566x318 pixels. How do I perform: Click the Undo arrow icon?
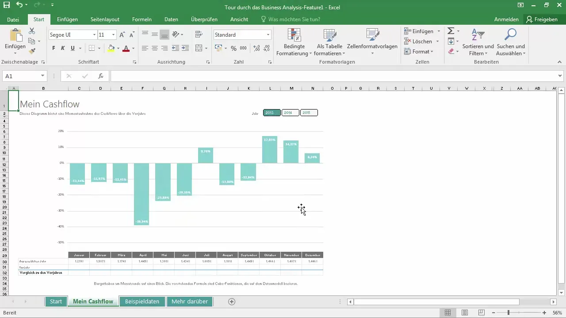(x=19, y=5)
